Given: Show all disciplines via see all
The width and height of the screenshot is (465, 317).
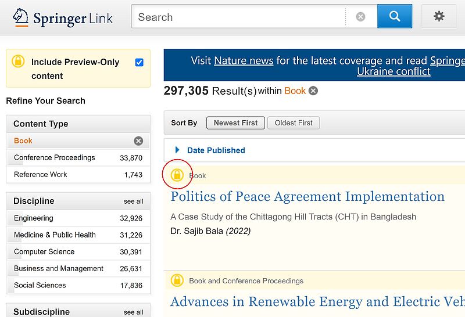Looking at the screenshot, I should pyautogui.click(x=134, y=201).
